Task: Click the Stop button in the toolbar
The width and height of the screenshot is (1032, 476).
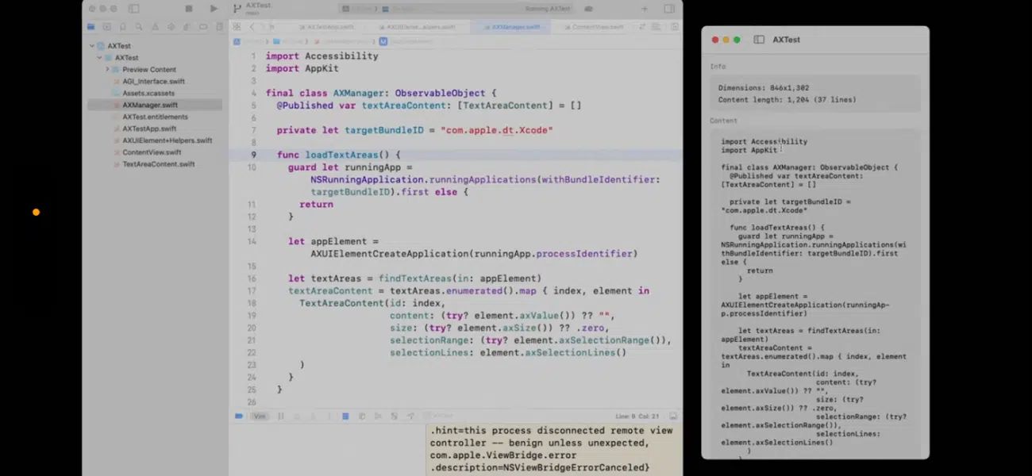Action: (x=188, y=8)
